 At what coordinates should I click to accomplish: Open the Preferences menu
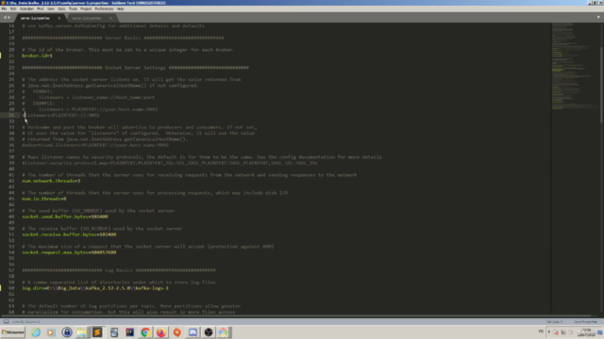coord(104,8)
